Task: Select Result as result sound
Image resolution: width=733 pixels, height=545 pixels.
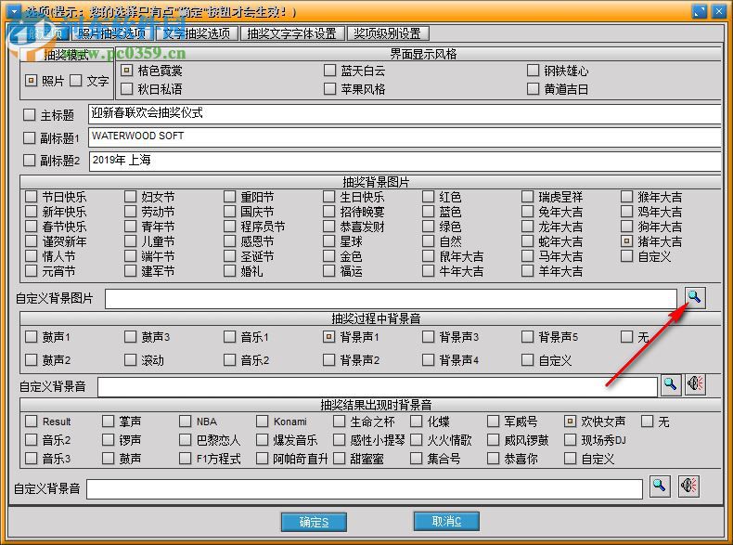Action: coord(32,421)
